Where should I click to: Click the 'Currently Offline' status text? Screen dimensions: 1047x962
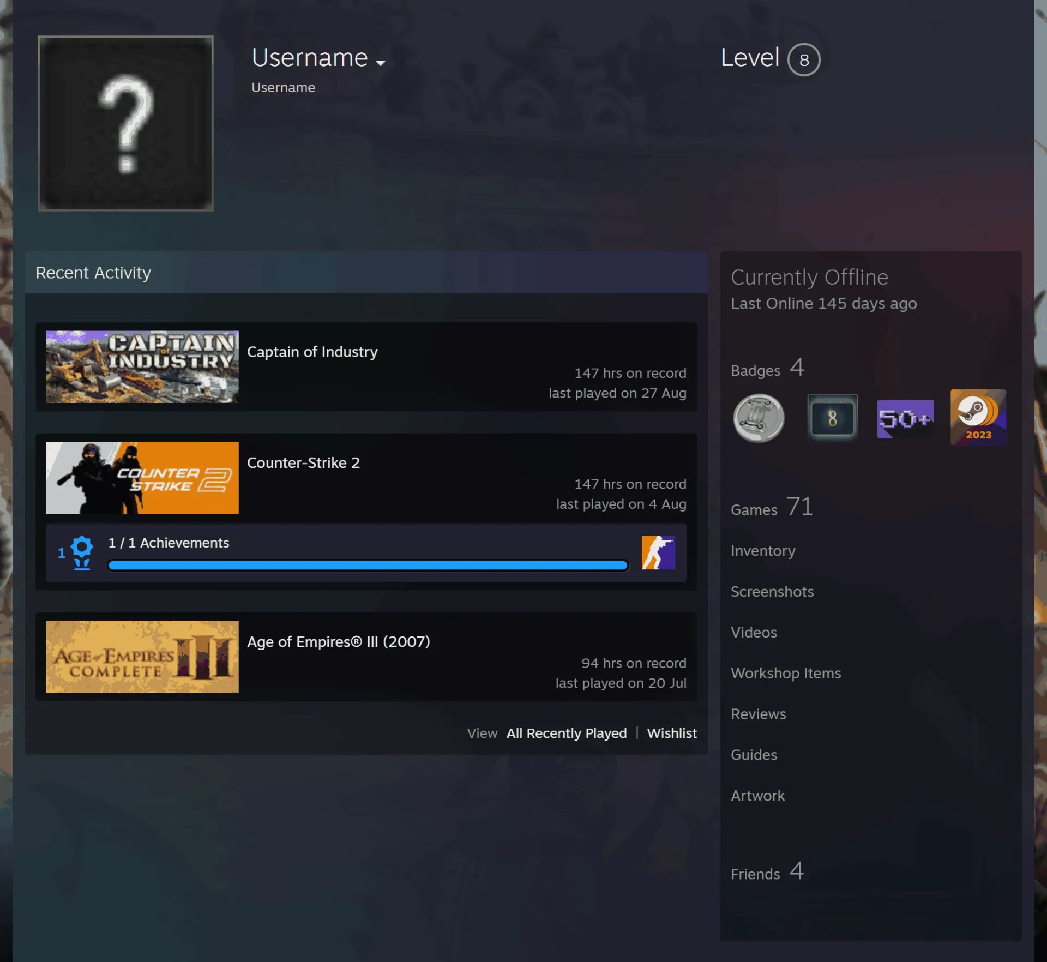click(x=809, y=278)
